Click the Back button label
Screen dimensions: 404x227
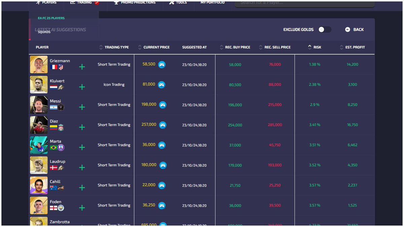point(359,30)
